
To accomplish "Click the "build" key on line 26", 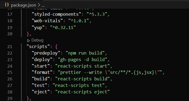I will click(41, 79).
